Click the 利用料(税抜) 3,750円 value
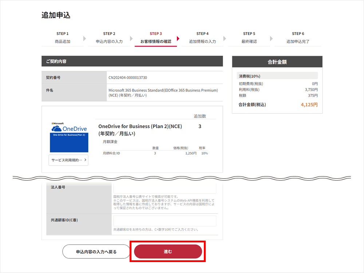Image resolution: width=364 pixels, height=273 pixels. tap(311, 90)
